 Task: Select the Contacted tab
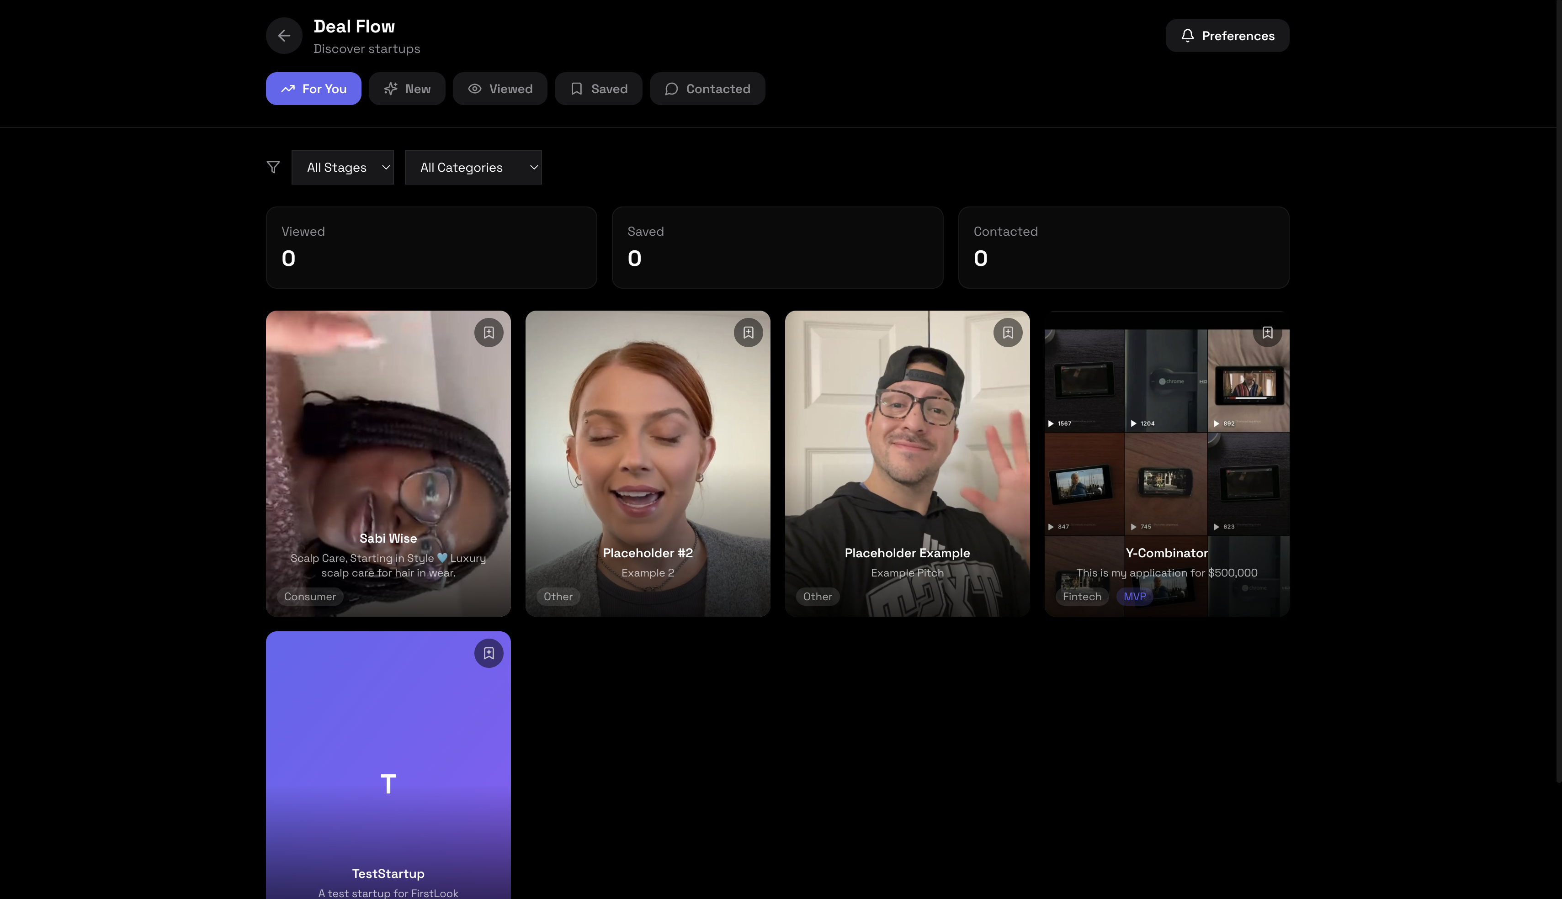[707, 89]
